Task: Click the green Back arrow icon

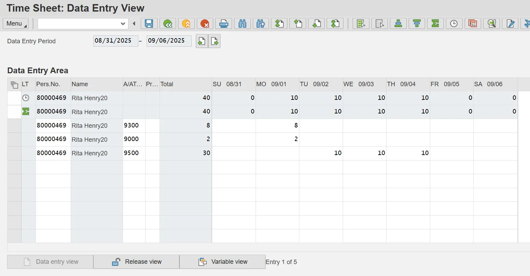Action: coord(167,24)
